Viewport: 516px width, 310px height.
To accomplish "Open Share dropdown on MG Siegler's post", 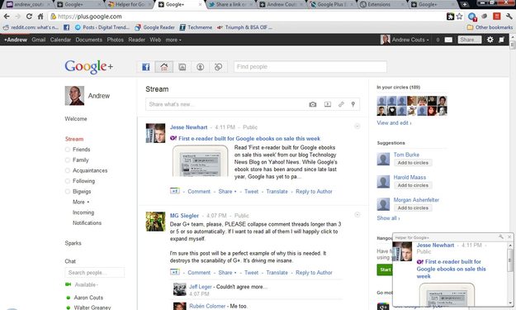I will pos(227,273).
